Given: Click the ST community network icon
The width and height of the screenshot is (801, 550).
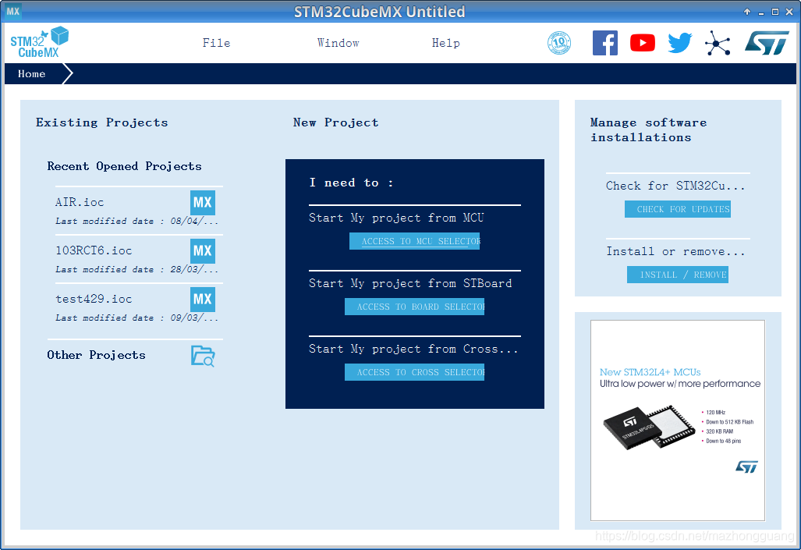Looking at the screenshot, I should (x=718, y=43).
